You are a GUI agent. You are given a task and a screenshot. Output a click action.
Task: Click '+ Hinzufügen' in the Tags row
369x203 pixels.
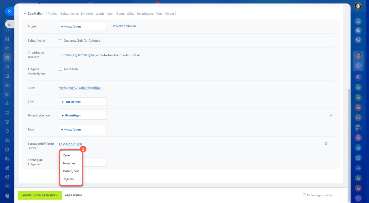[83, 129]
